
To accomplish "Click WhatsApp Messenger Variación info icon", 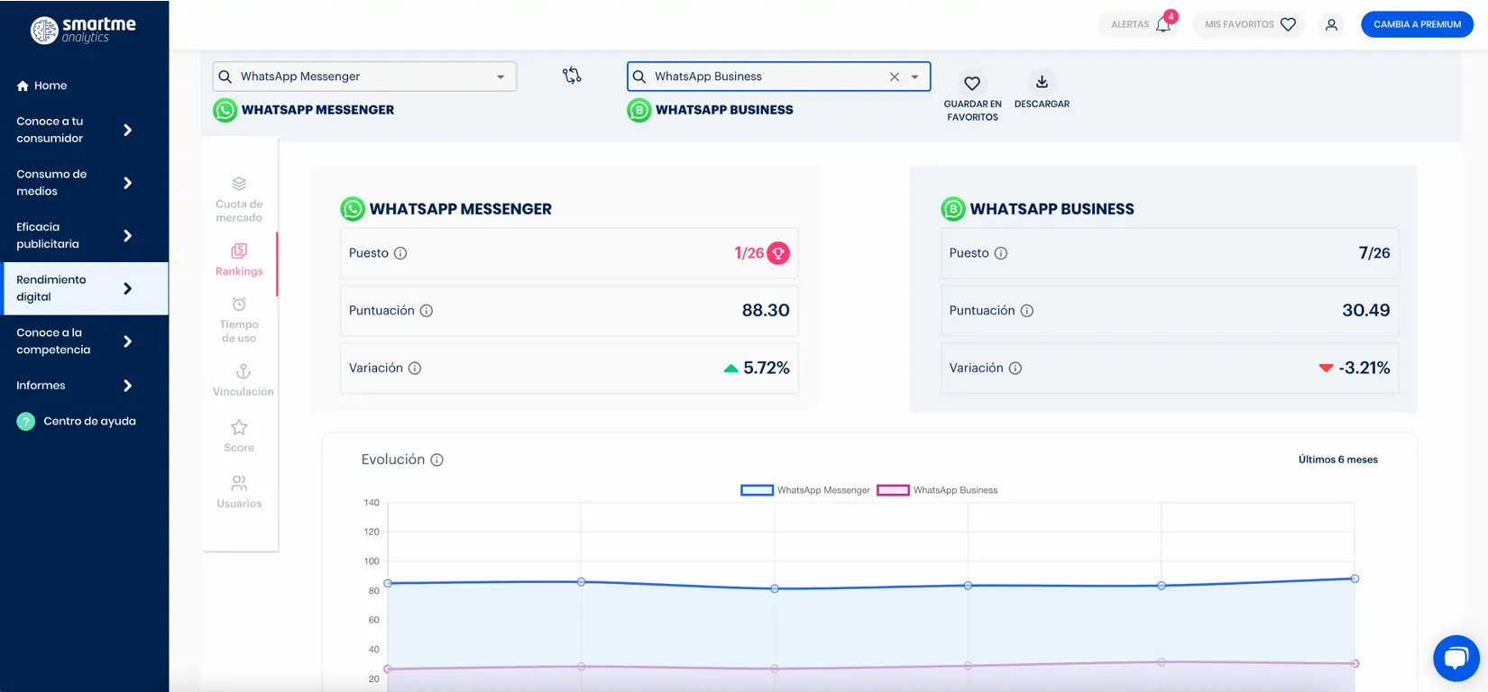I will pyautogui.click(x=415, y=369).
